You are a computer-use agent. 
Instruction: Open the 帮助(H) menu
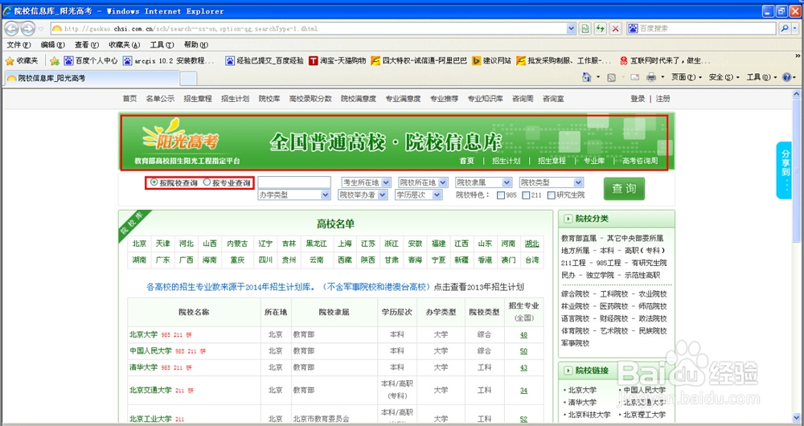point(196,45)
